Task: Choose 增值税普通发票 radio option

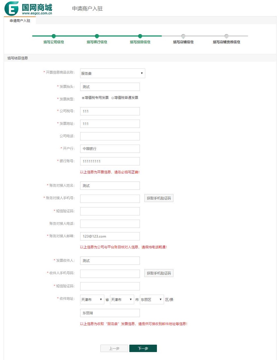Action: click(113, 98)
